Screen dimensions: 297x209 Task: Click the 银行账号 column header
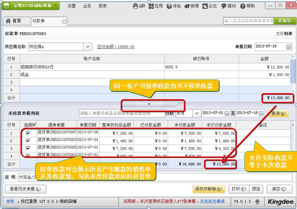tap(202, 59)
